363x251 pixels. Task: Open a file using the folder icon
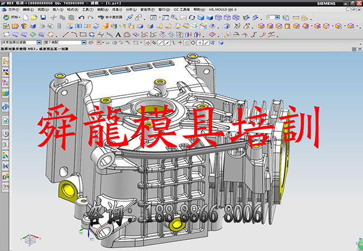[x=34, y=17]
